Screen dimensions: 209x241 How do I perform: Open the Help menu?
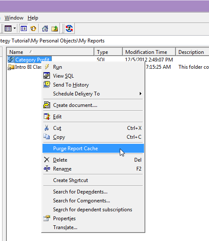[33, 18]
